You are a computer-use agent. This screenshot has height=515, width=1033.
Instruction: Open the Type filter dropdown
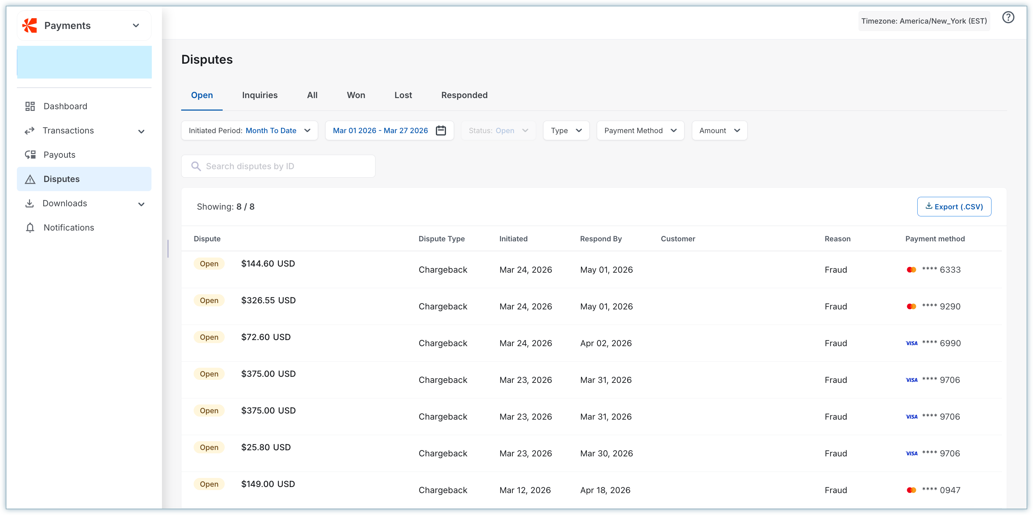(566, 131)
